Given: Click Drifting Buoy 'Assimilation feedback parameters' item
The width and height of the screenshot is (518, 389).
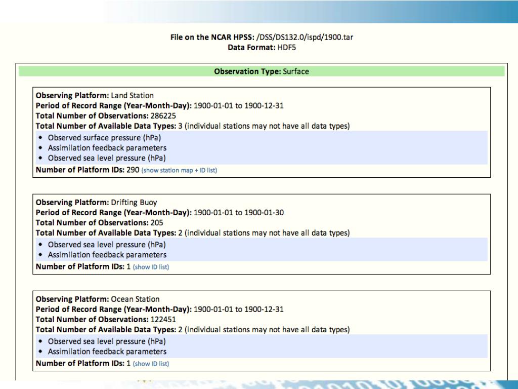Looking at the screenshot, I should click(107, 255).
